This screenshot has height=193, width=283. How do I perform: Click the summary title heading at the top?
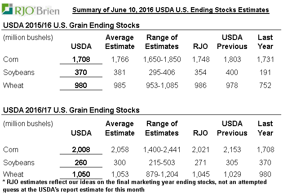(x=170, y=9)
